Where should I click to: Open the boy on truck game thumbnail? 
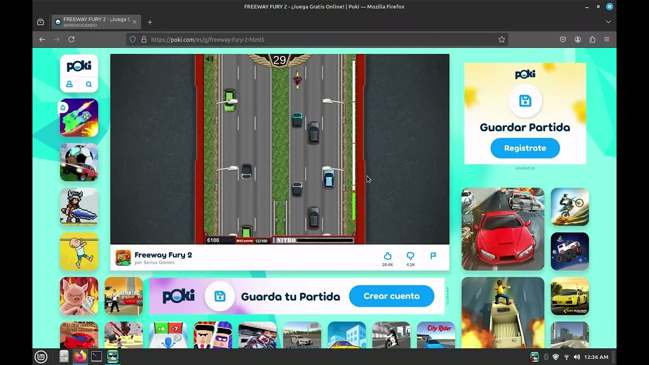503,312
